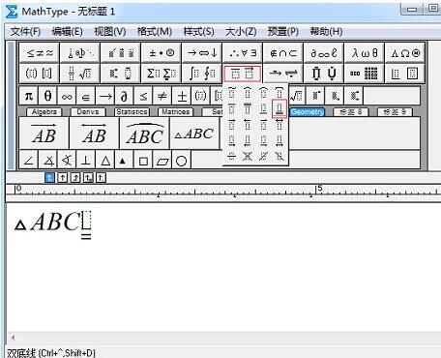The height and width of the screenshot is (358, 441).
Task: Insert vector AB with right arrow
Action: pos(44,134)
